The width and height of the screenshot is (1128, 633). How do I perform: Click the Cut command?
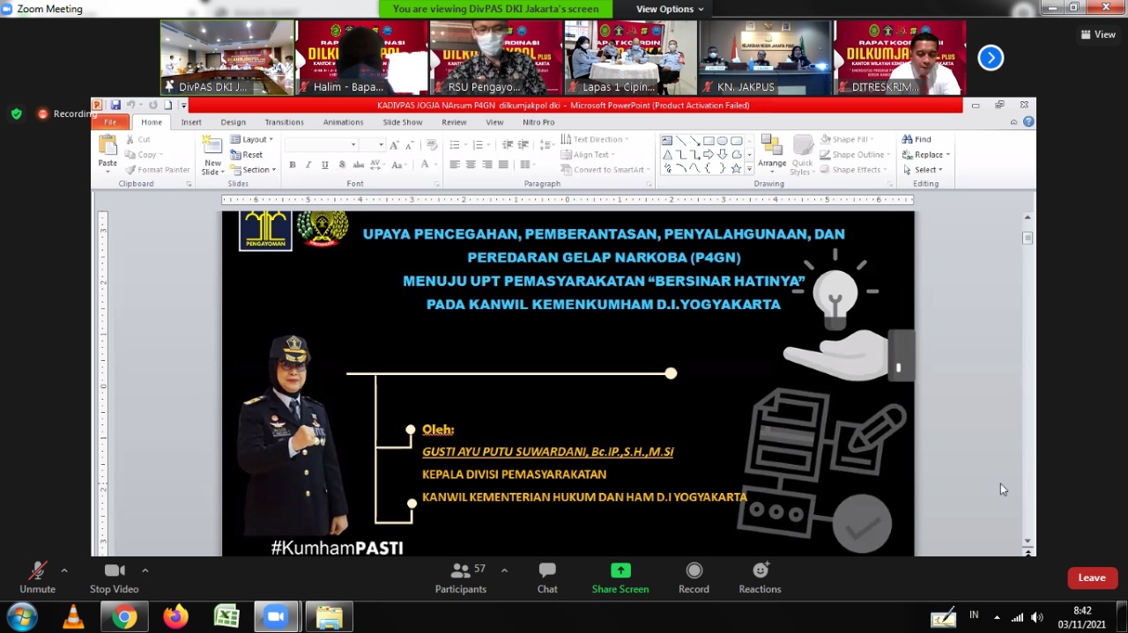pyautogui.click(x=138, y=139)
